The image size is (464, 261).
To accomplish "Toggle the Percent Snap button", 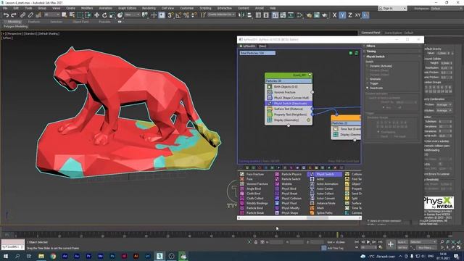I will tap(186, 14).
